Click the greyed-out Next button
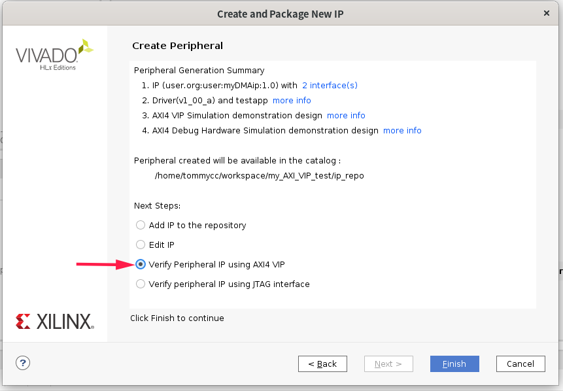The height and width of the screenshot is (391, 563). (x=388, y=364)
